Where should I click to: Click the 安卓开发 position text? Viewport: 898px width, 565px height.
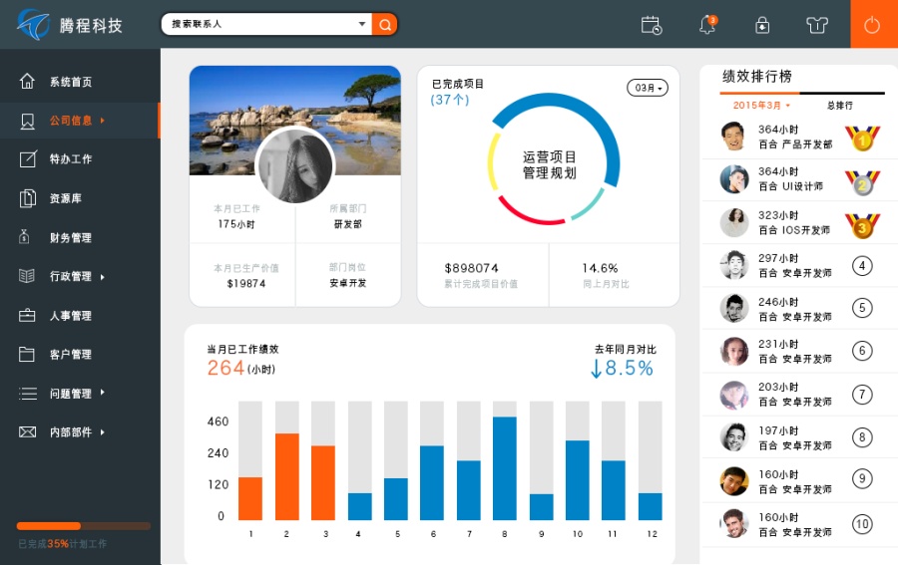click(x=347, y=283)
